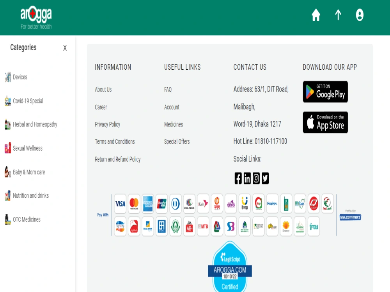Click the Islamic Wallet payment icon
The width and height of the screenshot is (390, 292).
tap(300, 227)
